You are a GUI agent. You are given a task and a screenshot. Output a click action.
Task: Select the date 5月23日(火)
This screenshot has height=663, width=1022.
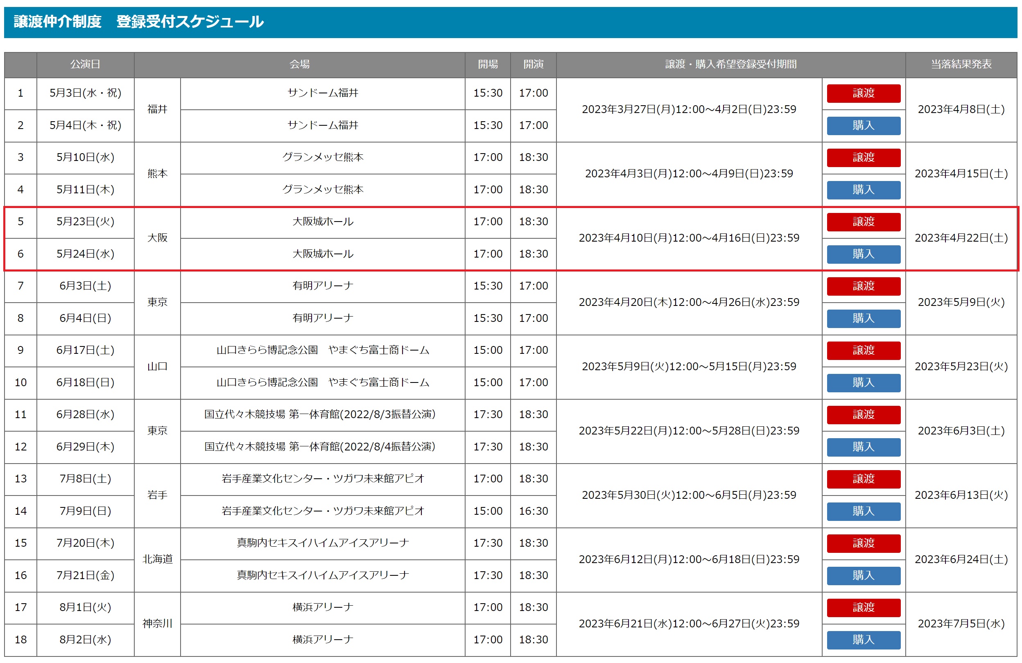(85, 222)
